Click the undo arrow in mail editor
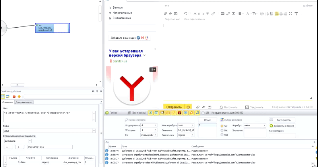318x167 pixels. pyautogui.click(x=185, y=13)
